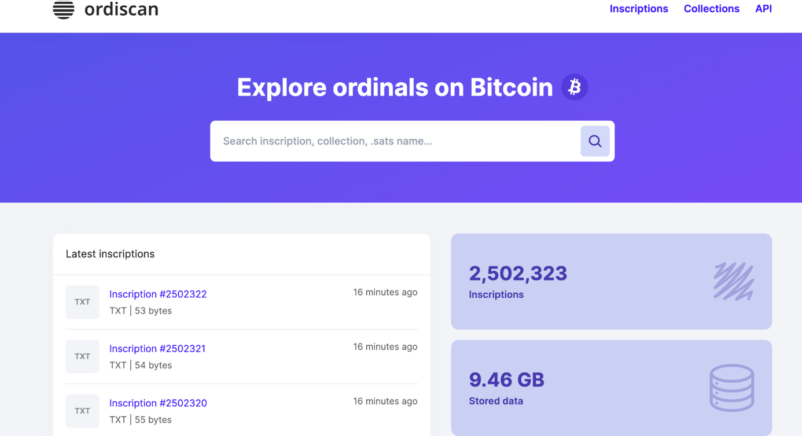Click TXT thumbnail for Inscription #2502322
The width and height of the screenshot is (802, 436).
[82, 302]
